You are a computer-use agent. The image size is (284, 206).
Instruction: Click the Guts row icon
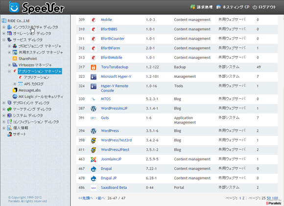tap(93, 118)
